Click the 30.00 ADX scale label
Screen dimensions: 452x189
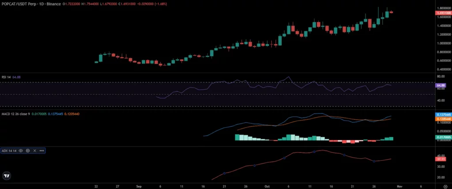pos(441,166)
